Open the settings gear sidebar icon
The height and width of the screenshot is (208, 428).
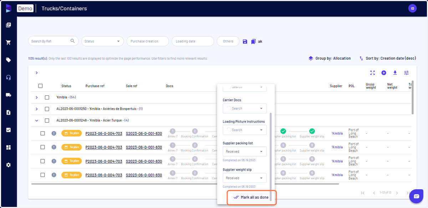(9, 165)
